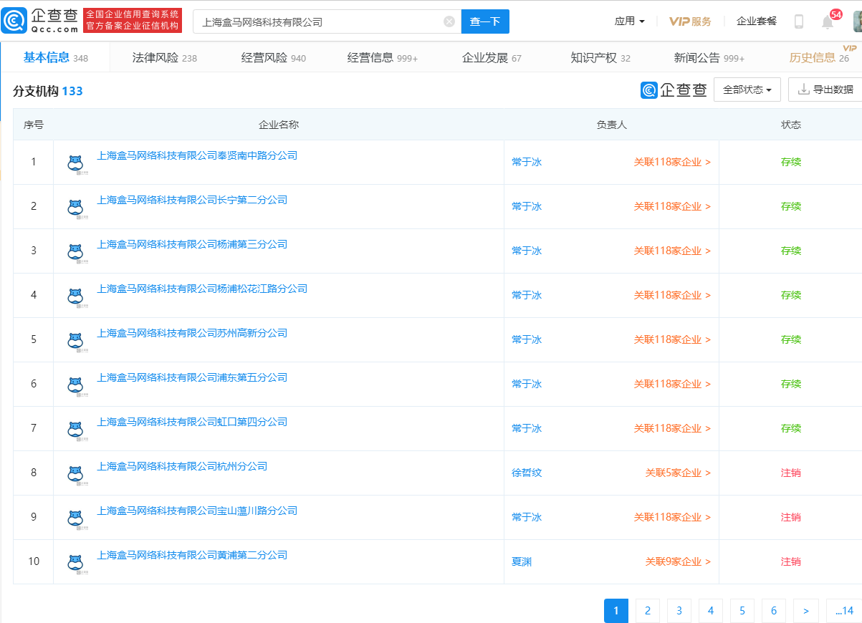This screenshot has width=862, height=623.
Task: Go to pagination page 6
Action: tap(774, 611)
